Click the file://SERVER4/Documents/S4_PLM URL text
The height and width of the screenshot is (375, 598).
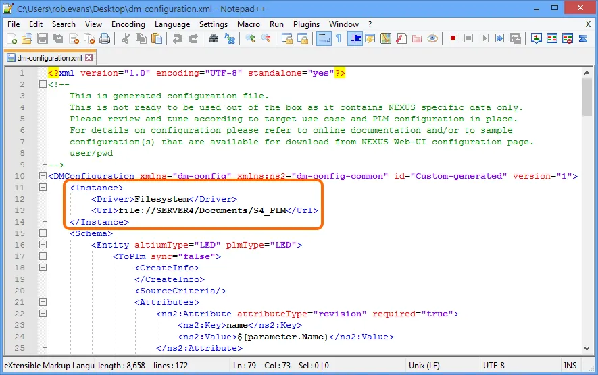pos(202,210)
